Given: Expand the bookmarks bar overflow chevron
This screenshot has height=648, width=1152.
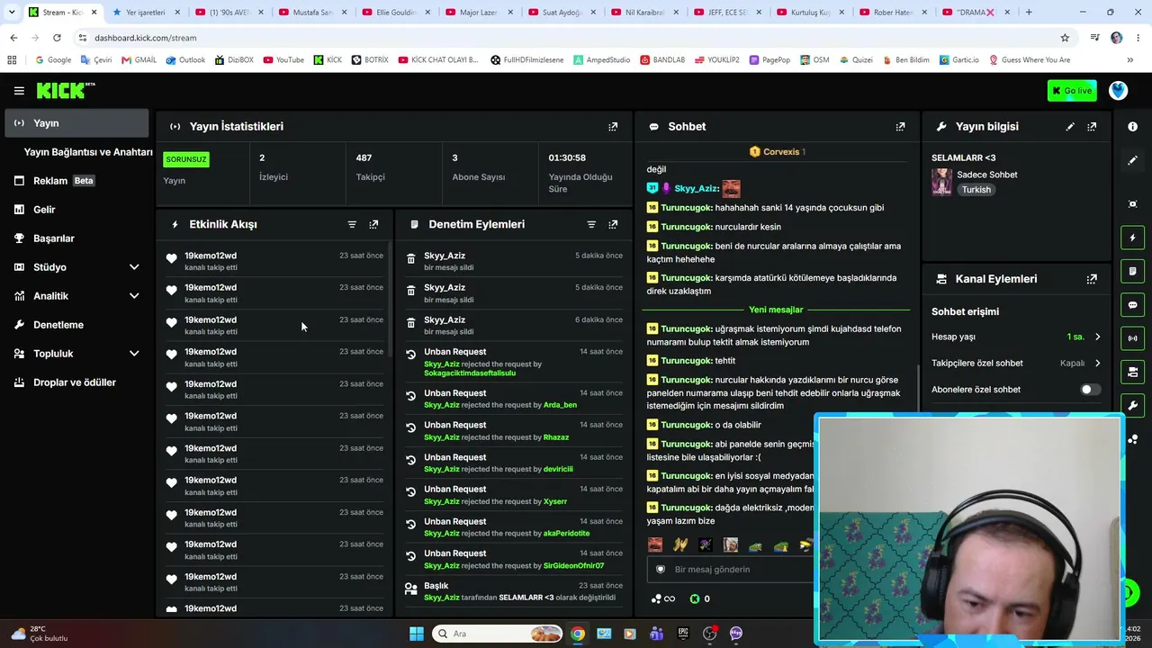Looking at the screenshot, I should pyautogui.click(x=1129, y=60).
